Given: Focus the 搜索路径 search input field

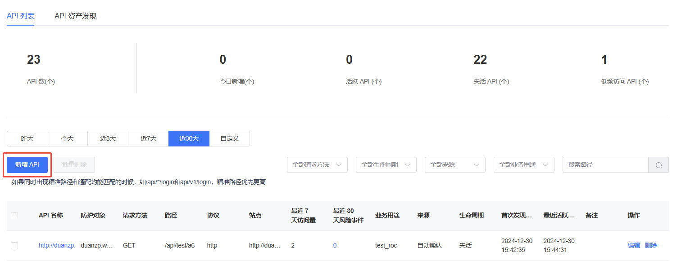Looking at the screenshot, I should coord(605,165).
